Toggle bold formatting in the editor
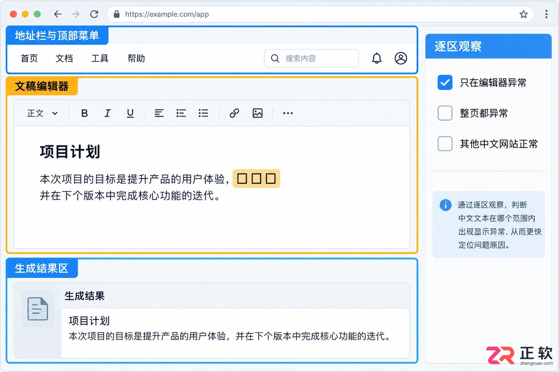 pos(84,113)
